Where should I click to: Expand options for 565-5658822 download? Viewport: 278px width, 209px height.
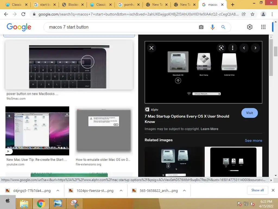tap(184, 190)
